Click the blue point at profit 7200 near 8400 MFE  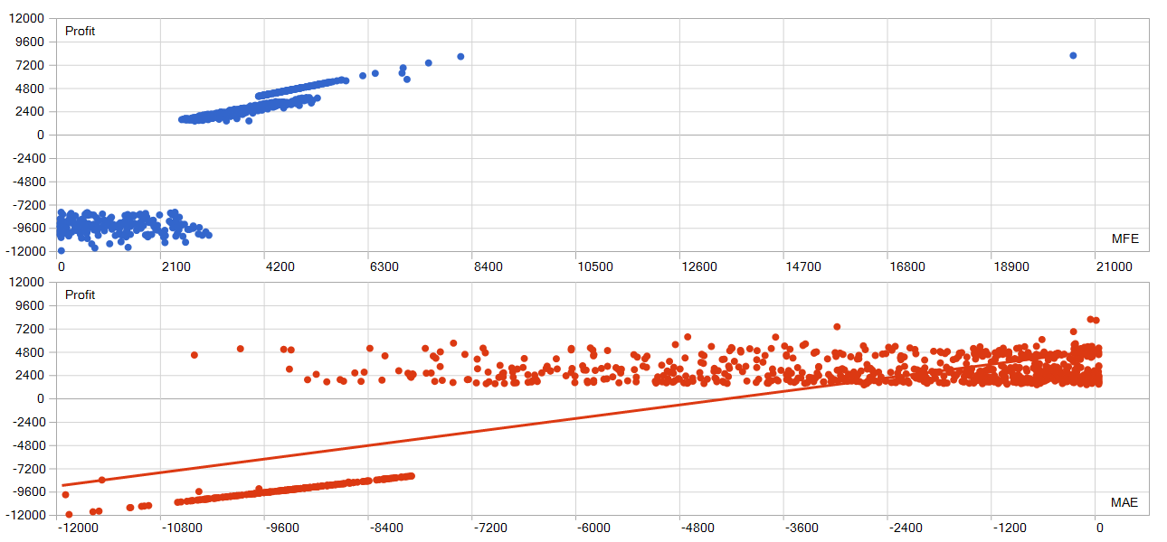pyautogui.click(x=460, y=57)
